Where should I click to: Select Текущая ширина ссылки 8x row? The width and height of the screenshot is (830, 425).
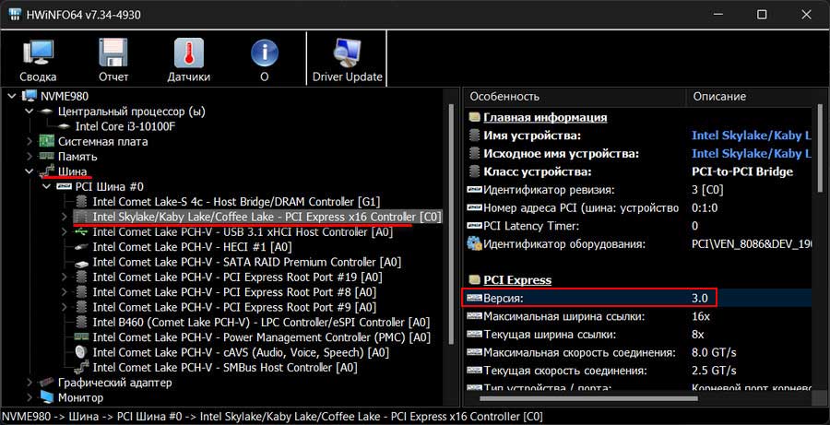[637, 335]
